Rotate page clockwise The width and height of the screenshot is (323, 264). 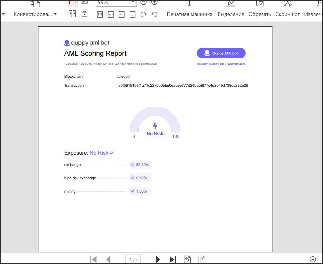point(143,15)
